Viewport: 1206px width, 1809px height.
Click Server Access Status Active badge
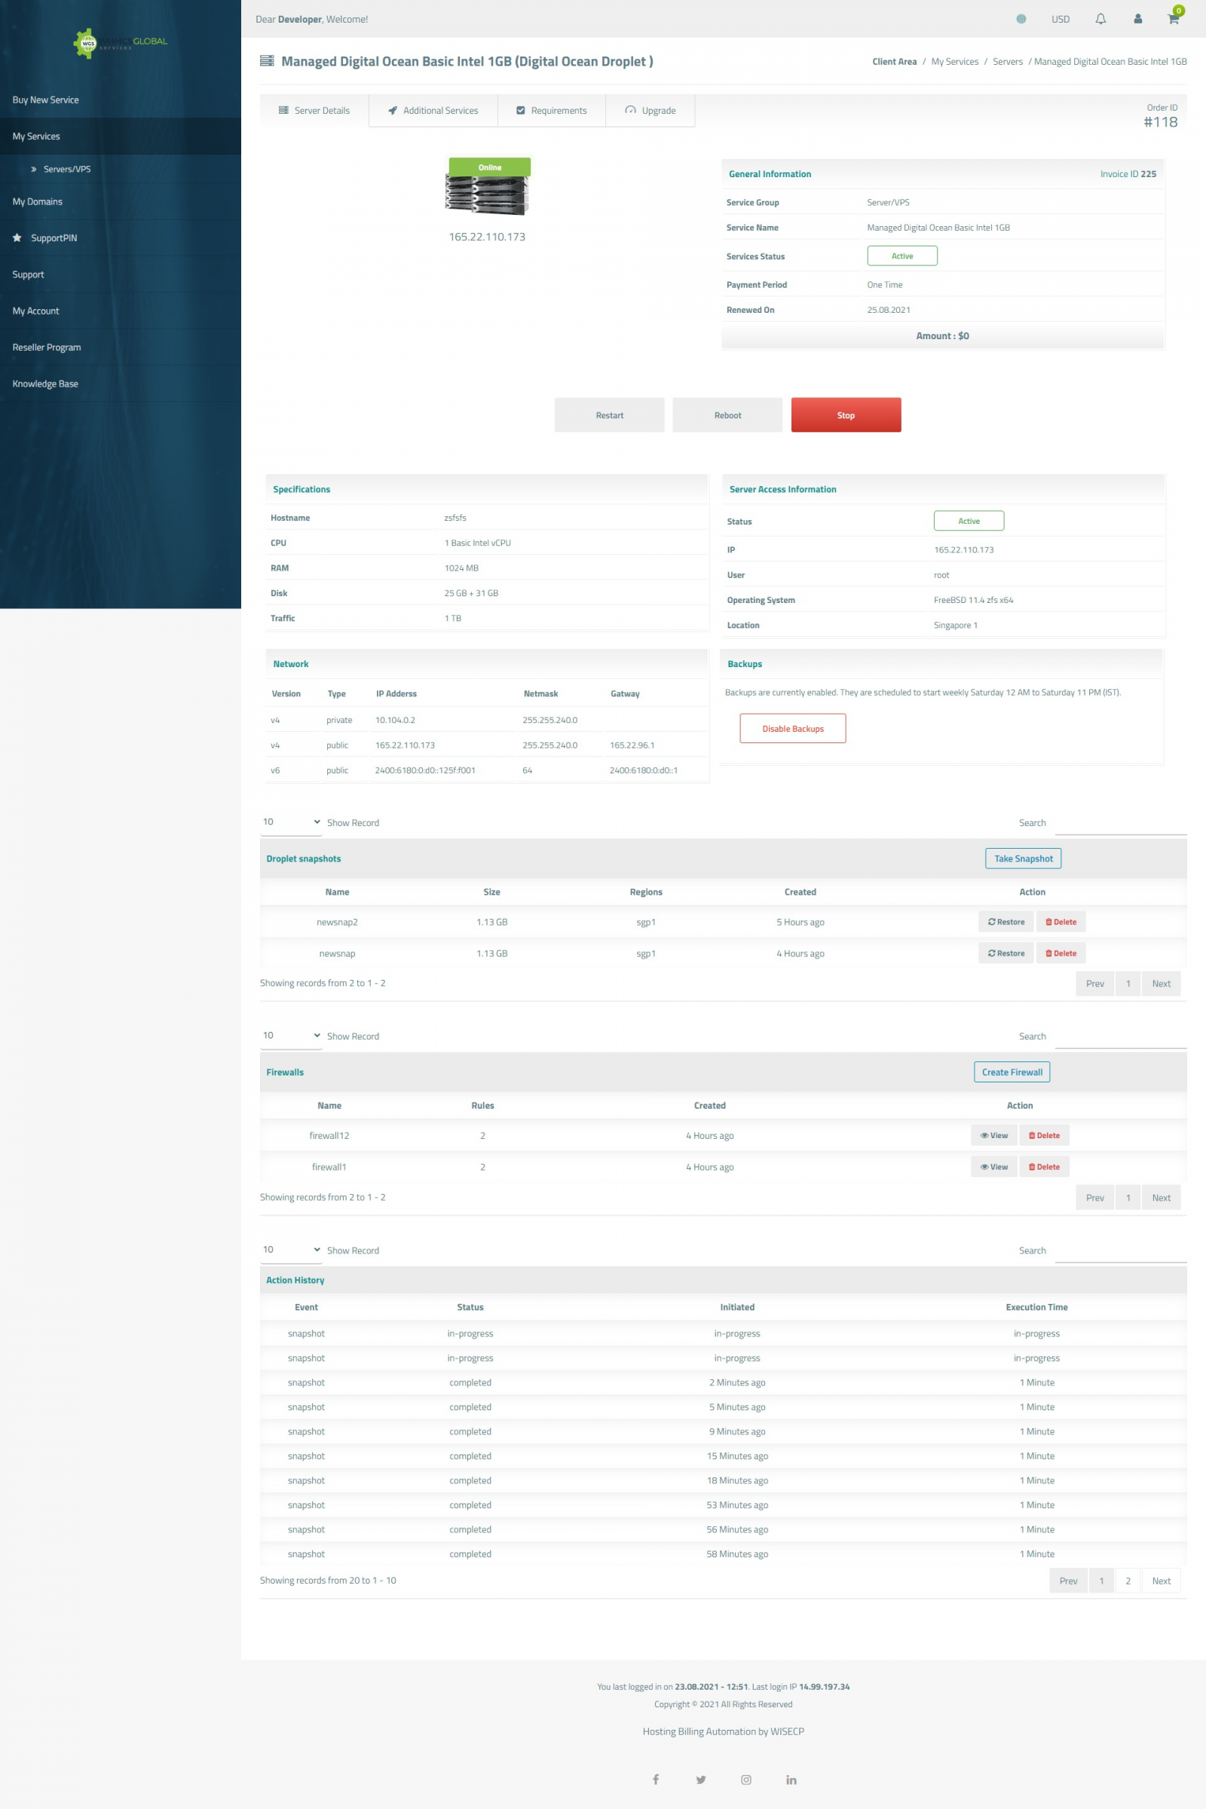969,521
